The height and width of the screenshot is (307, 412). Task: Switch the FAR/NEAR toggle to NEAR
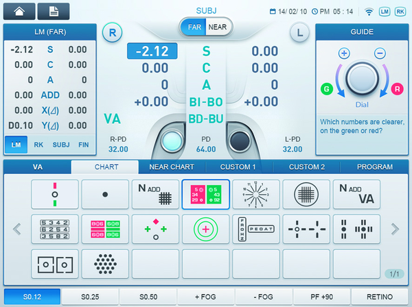point(219,27)
